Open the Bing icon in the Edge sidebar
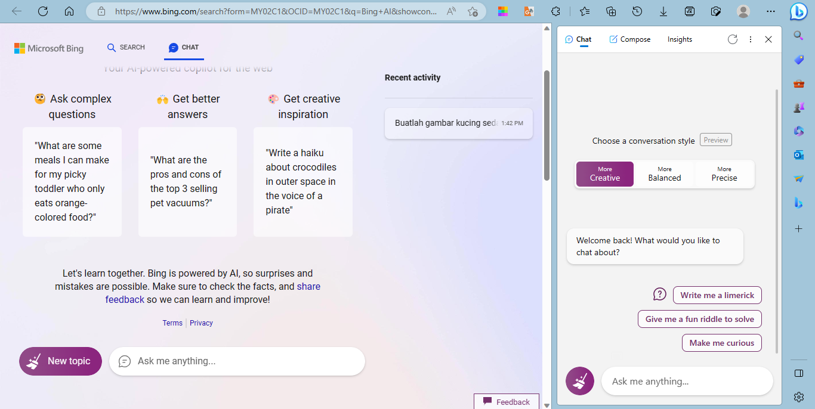This screenshot has width=815, height=409. coord(799,203)
